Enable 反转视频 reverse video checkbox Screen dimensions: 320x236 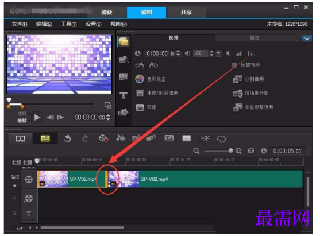point(235,65)
